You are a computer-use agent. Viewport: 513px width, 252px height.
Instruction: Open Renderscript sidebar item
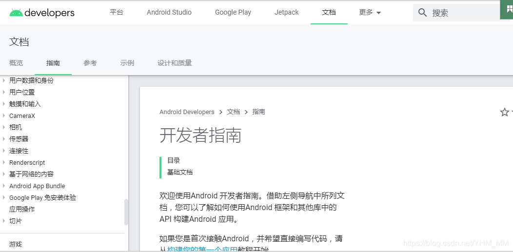pyautogui.click(x=27, y=162)
